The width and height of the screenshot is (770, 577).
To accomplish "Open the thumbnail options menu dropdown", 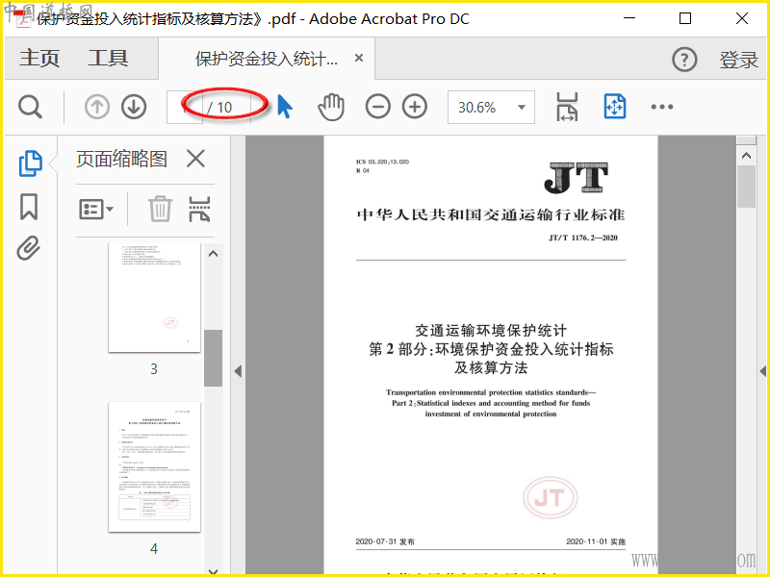I will pos(95,209).
